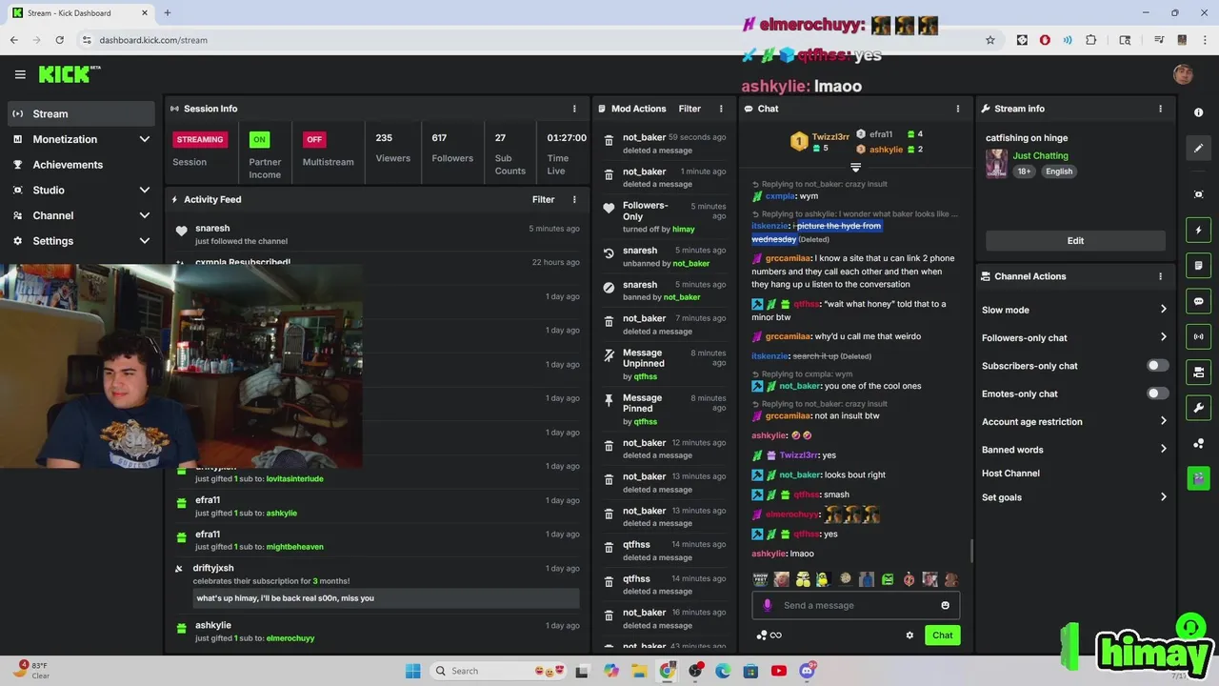Reload the Kick dashboard page
Image resolution: width=1219 pixels, height=686 pixels.
click(59, 40)
